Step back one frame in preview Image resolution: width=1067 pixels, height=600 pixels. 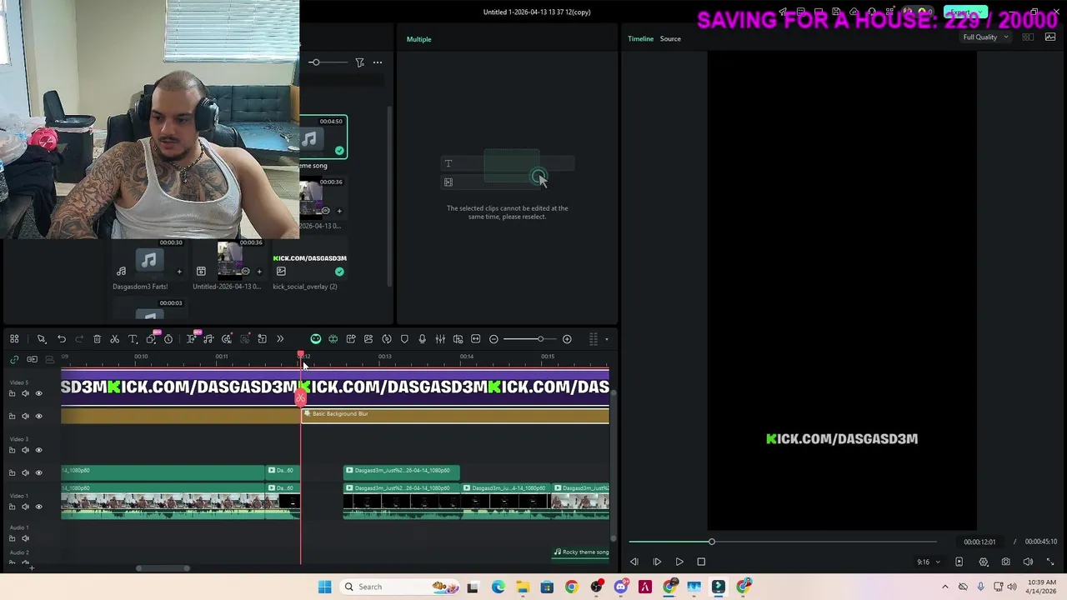634,562
